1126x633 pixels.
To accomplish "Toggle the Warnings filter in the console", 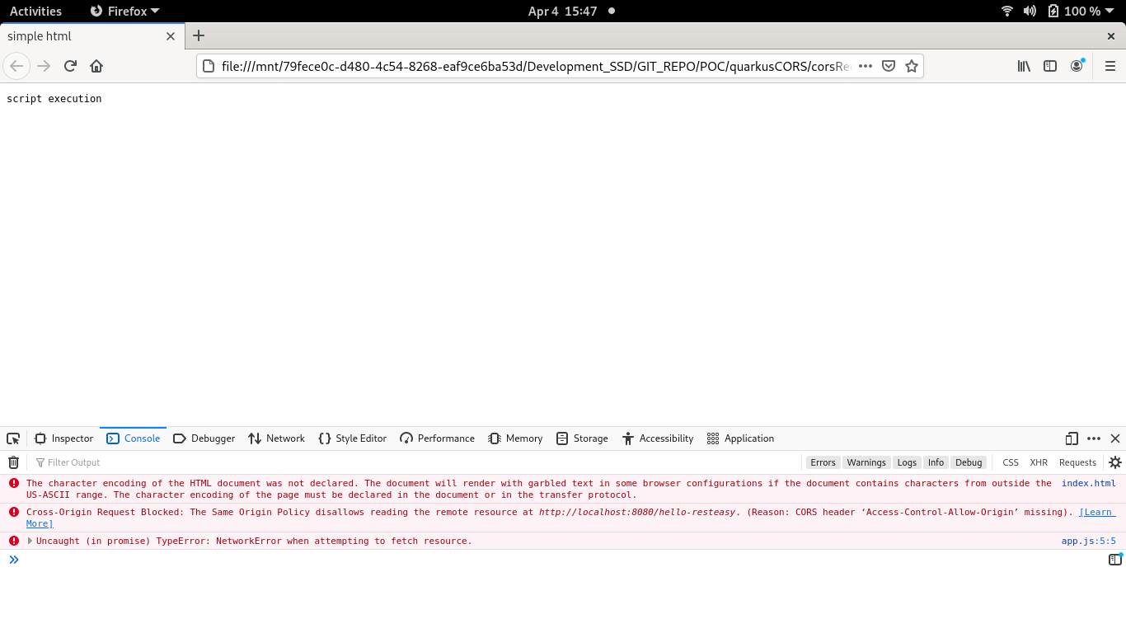I will point(866,462).
